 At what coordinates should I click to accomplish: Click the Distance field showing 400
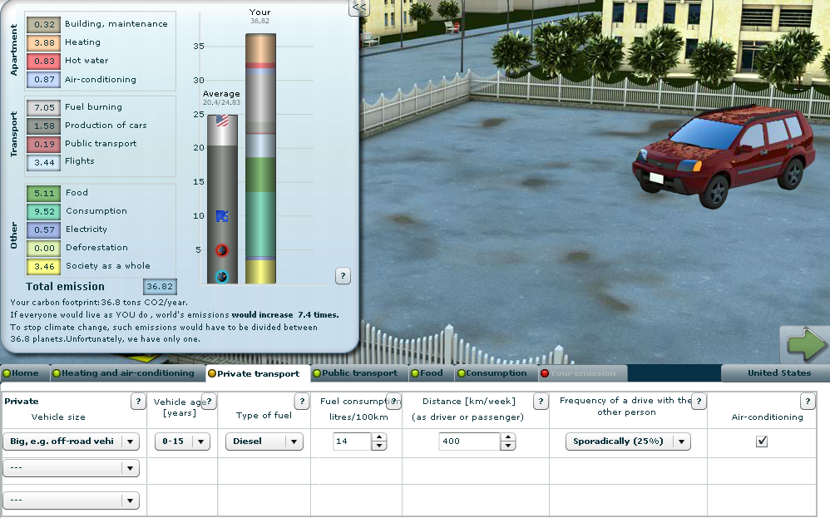click(x=469, y=442)
